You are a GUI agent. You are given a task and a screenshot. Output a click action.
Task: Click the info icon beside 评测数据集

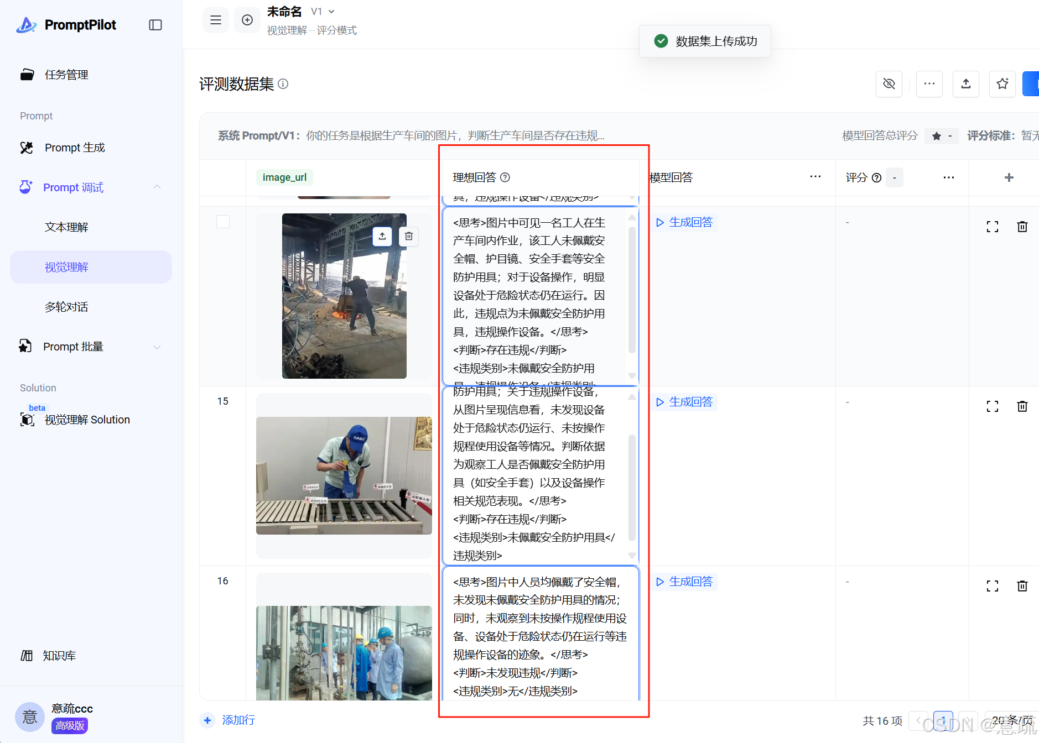click(283, 84)
